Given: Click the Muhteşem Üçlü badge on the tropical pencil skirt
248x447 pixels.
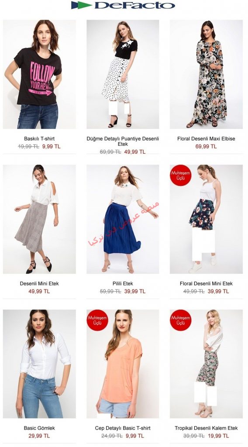Looking at the screenshot, I should click(x=180, y=320).
